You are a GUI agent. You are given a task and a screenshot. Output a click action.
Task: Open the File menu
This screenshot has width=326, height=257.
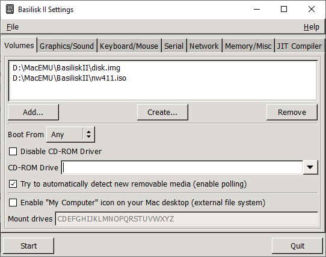[x=13, y=27]
